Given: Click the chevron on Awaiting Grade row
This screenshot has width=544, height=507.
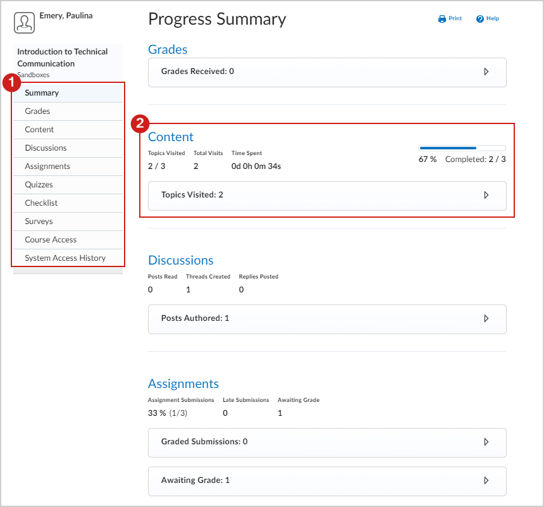Looking at the screenshot, I should (x=486, y=480).
